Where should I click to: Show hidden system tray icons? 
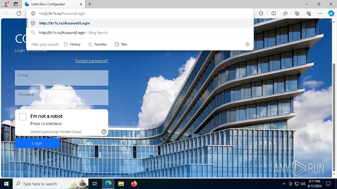(284, 184)
